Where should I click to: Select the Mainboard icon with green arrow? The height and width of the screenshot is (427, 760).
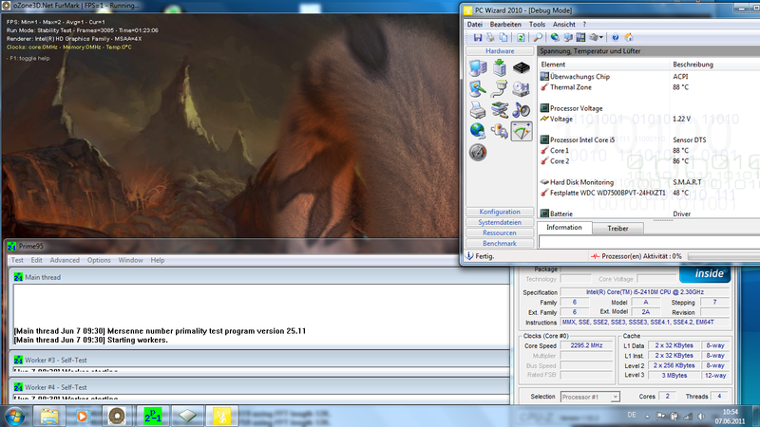click(x=500, y=67)
